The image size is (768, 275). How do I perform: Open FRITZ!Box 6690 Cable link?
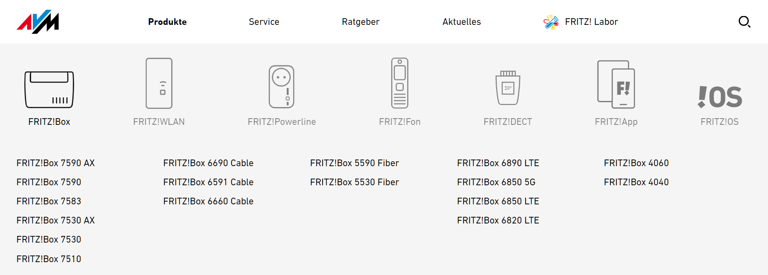[x=208, y=163]
